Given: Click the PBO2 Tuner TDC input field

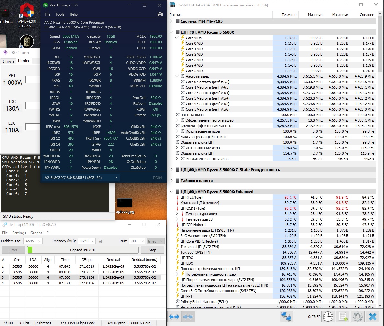Looking at the screenshot, I should click(x=33, y=105).
